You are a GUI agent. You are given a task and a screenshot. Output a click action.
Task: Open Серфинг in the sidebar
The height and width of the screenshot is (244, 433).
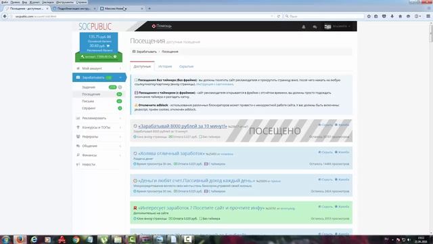[89, 108]
